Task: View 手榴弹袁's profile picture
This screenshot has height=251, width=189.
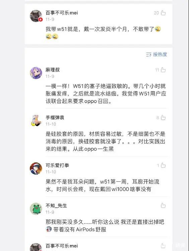Action: point(36,120)
